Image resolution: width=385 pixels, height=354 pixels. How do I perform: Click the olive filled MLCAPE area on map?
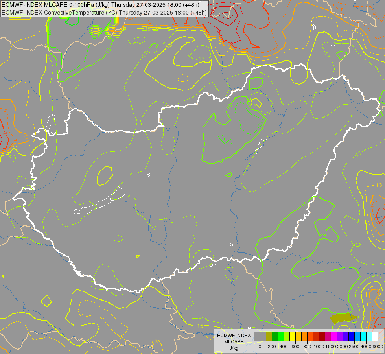(343, 318)
